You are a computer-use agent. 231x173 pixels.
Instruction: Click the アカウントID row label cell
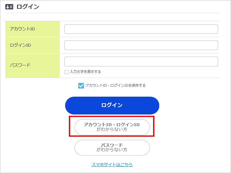[32, 29]
